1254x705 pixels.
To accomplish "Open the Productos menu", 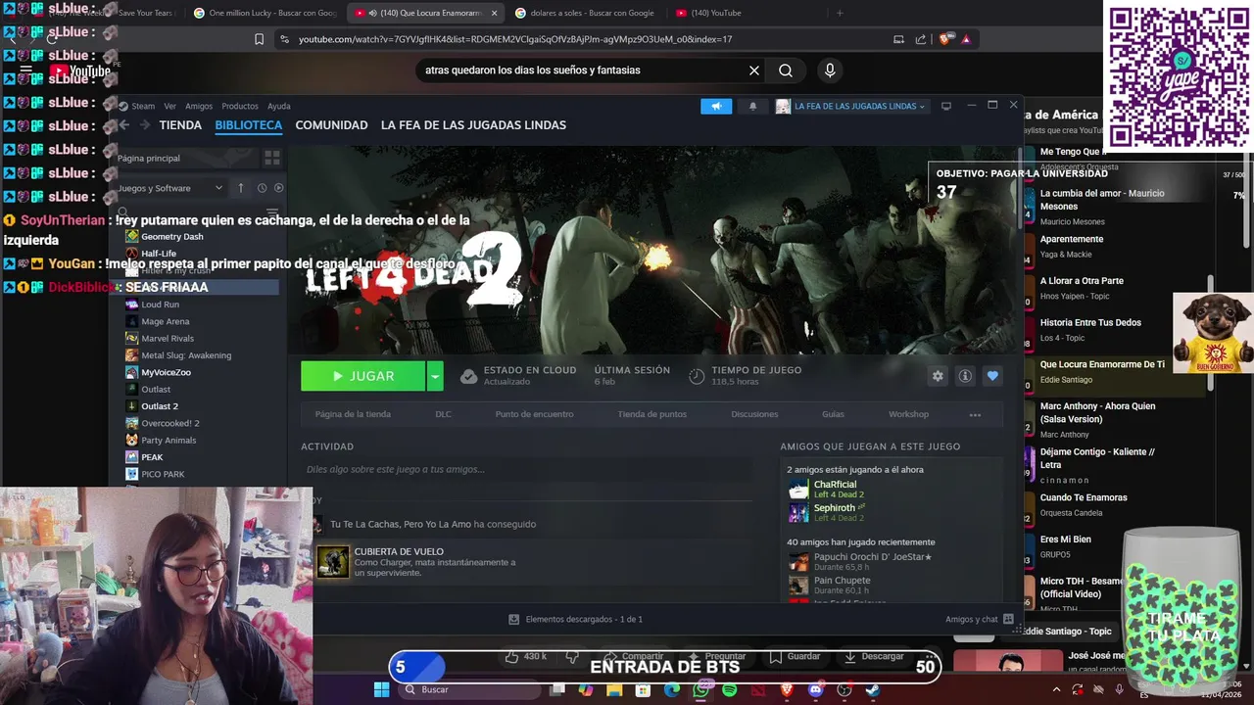I will [240, 106].
